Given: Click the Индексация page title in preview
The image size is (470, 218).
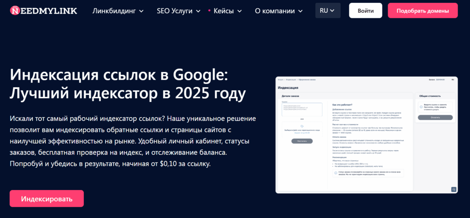Looking at the screenshot, I should pyautogui.click(x=288, y=88).
